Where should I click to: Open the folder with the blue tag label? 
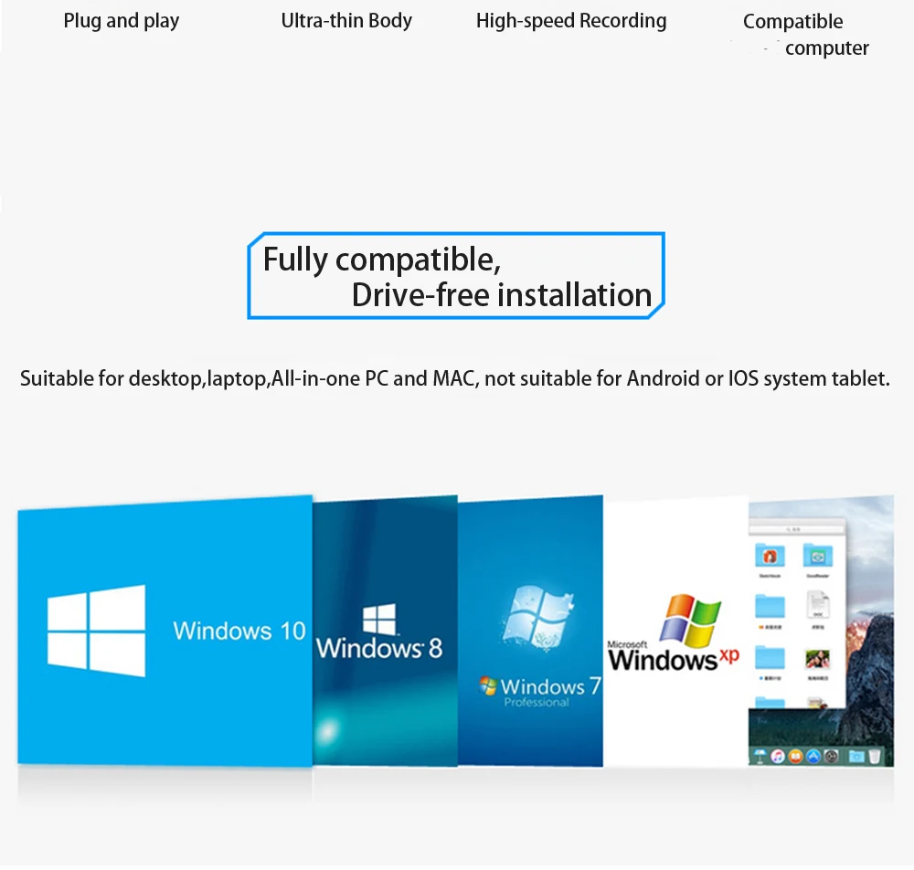(x=770, y=658)
